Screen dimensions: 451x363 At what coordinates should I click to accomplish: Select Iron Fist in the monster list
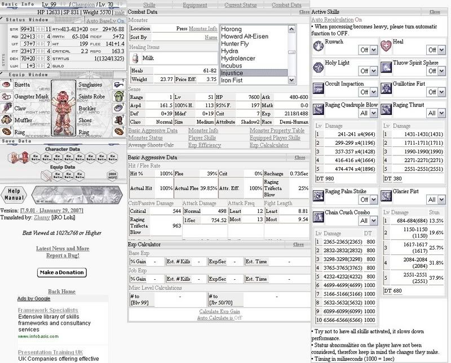(x=254, y=80)
